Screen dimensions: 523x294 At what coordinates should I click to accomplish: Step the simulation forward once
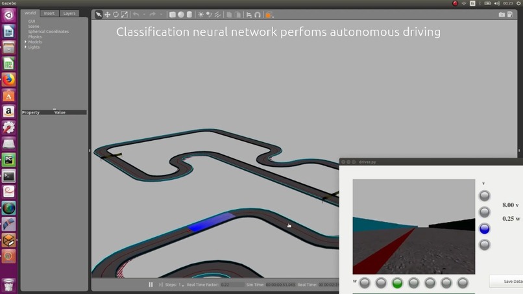161,285
